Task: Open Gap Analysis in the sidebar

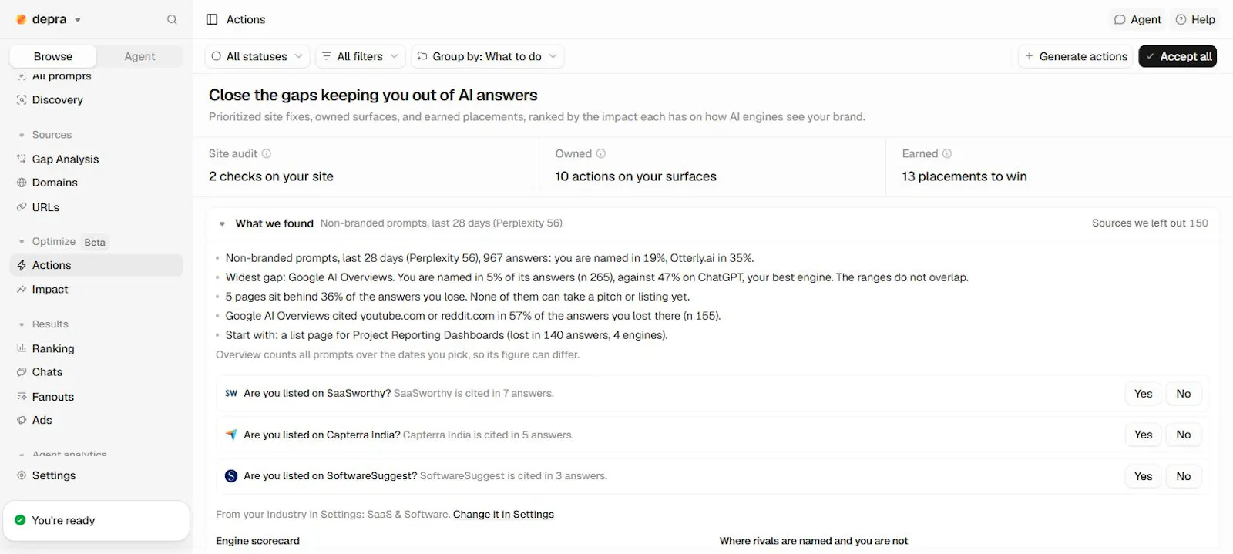Action: click(96, 159)
